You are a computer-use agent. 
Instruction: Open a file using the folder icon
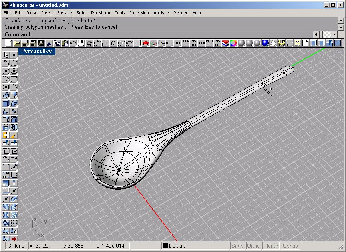pos(17,43)
